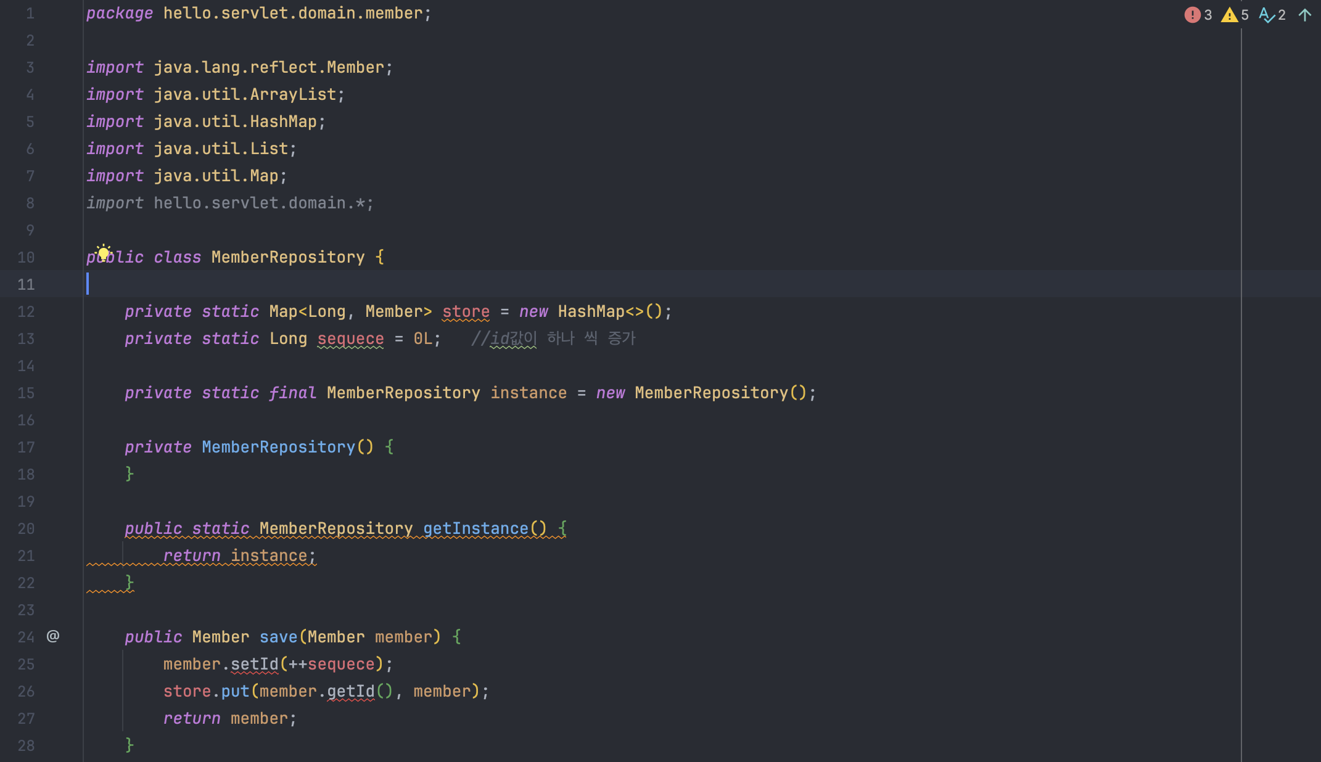Click the '0L' literal value on line 13
This screenshot has width=1321, height=762.
tap(422, 338)
